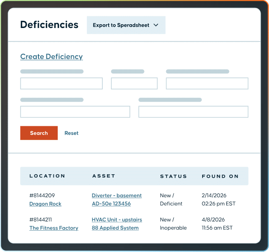Open the Create Deficiency link
This screenshot has width=269, height=252.
coord(51,57)
